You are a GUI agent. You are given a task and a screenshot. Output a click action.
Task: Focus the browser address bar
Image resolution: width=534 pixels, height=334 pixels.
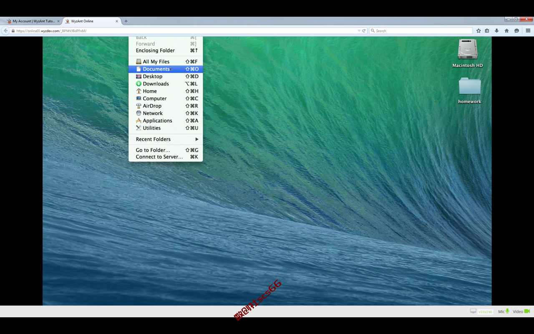pos(186,31)
